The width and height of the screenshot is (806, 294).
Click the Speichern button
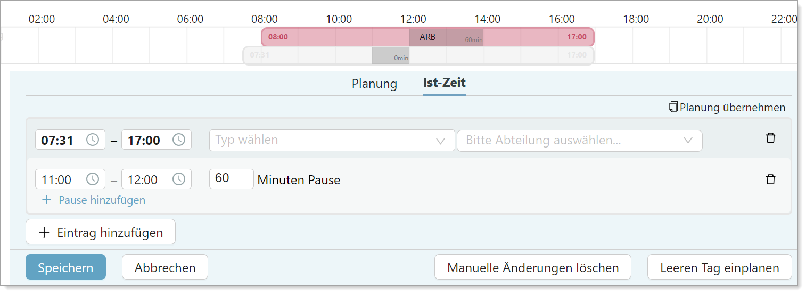pos(65,267)
